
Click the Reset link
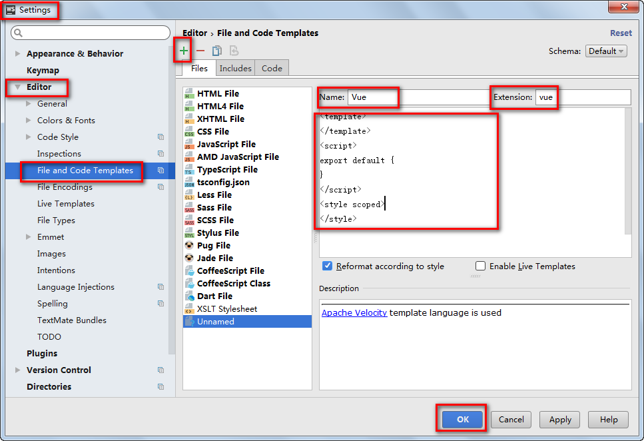[621, 33]
